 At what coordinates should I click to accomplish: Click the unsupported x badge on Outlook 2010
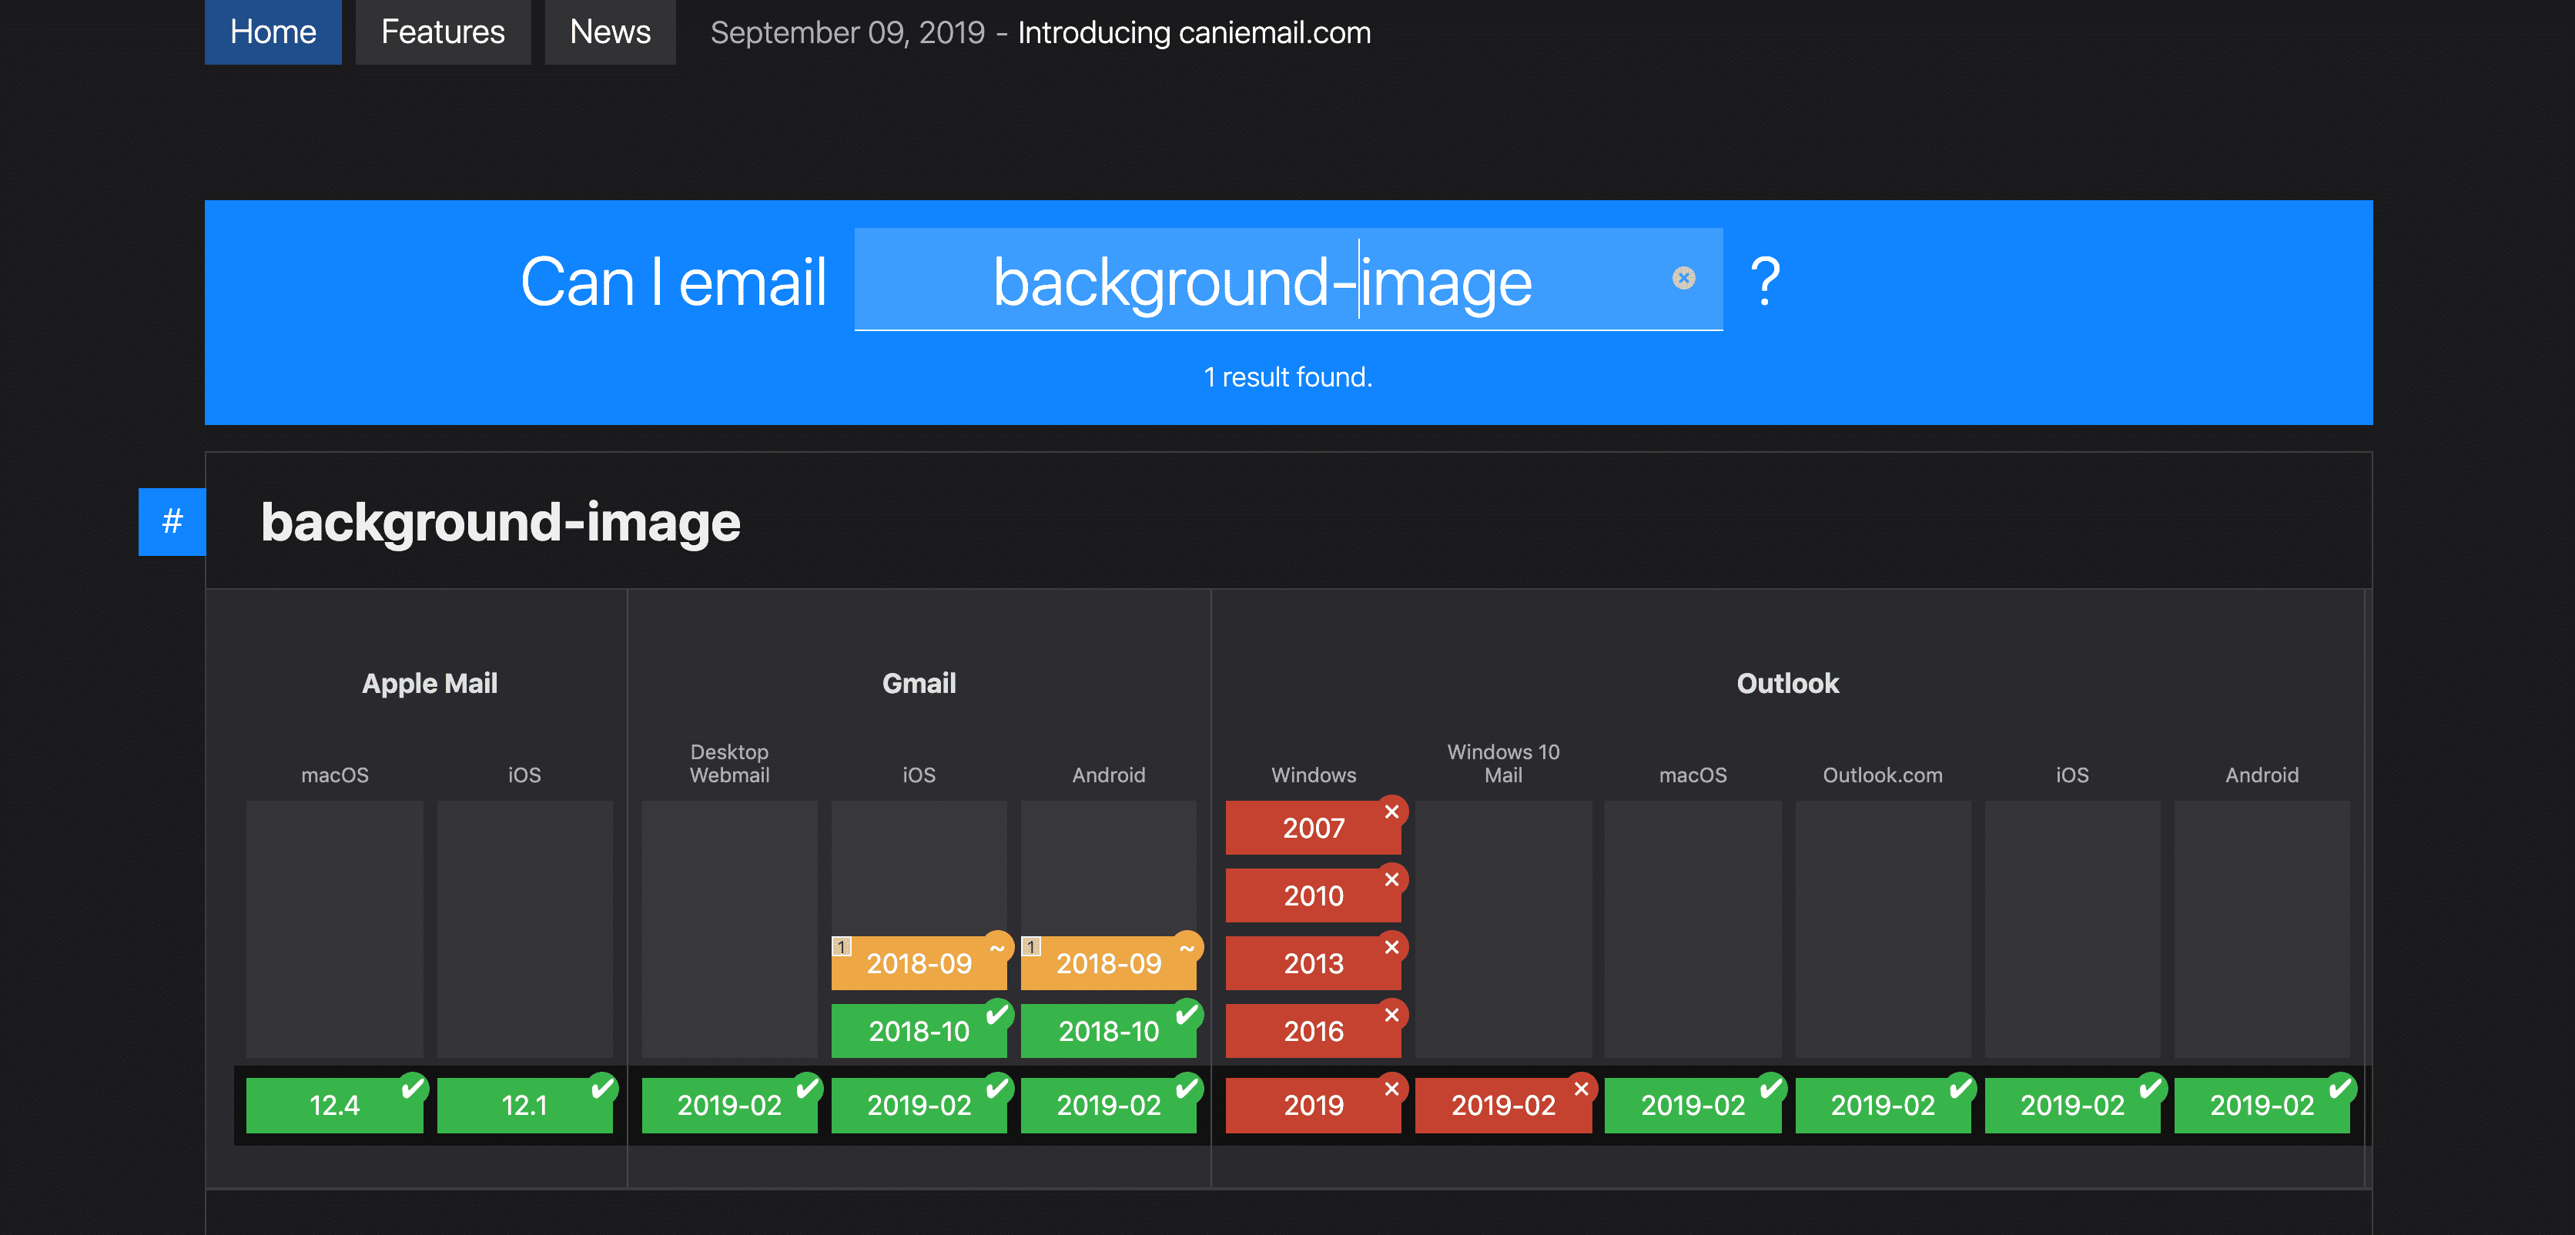pos(1391,879)
